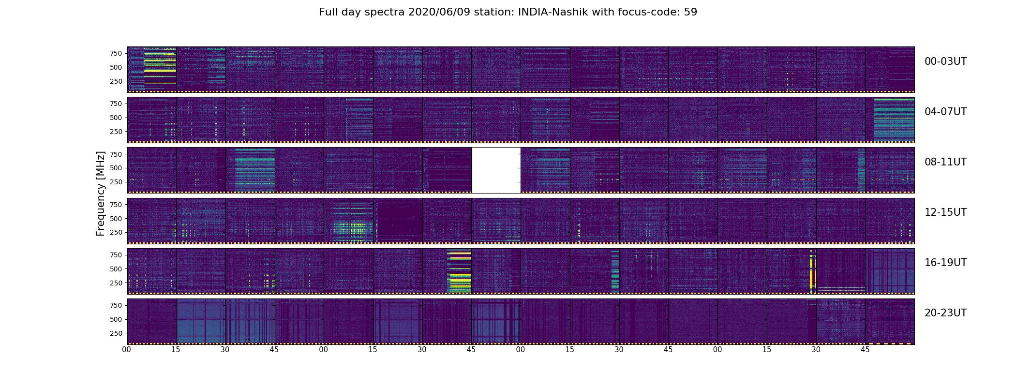The image size is (1016, 387).
Task: Click the 500 tick of the 00-03UT row
Action: (x=116, y=67)
